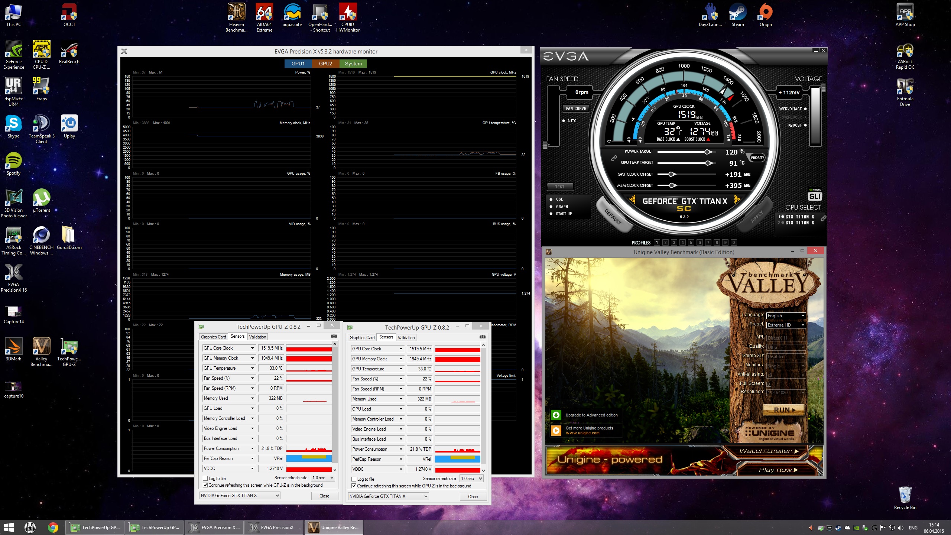Open the Language dropdown in Valley

point(786,316)
